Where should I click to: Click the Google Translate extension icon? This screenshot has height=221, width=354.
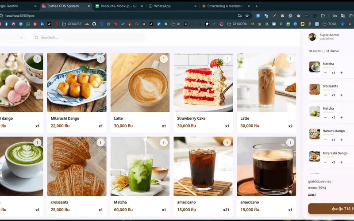(266, 15)
